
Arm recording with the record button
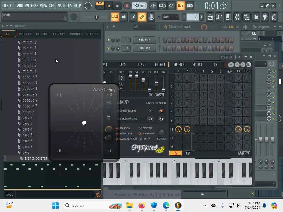pos(127,6)
